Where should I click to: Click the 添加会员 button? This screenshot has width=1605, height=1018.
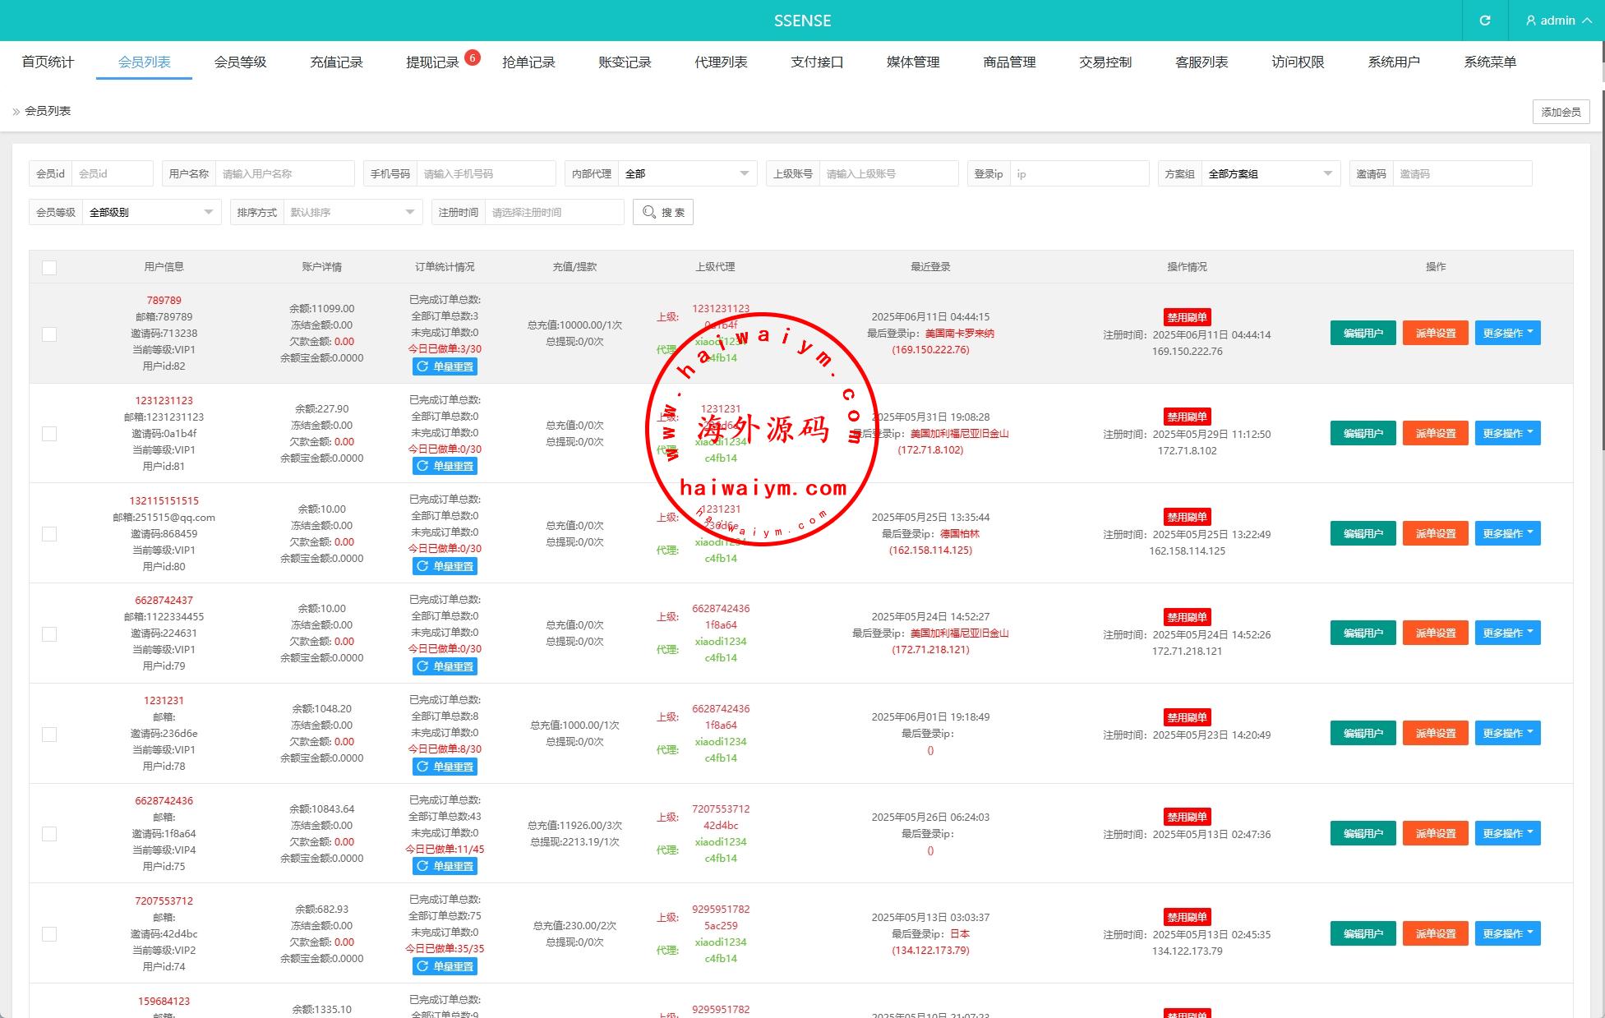click(x=1560, y=112)
